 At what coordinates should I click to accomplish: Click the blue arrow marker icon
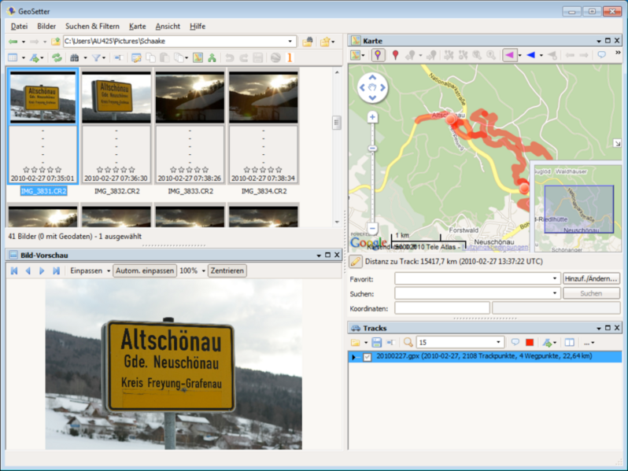(x=531, y=55)
